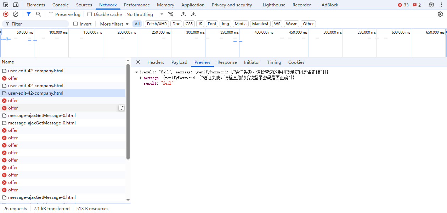This screenshot has height=213, width=447.
Task: Open the Lighthouse panel
Action: click(x=274, y=5)
